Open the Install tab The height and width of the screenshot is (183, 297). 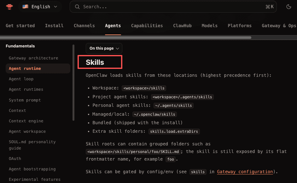[54, 26]
